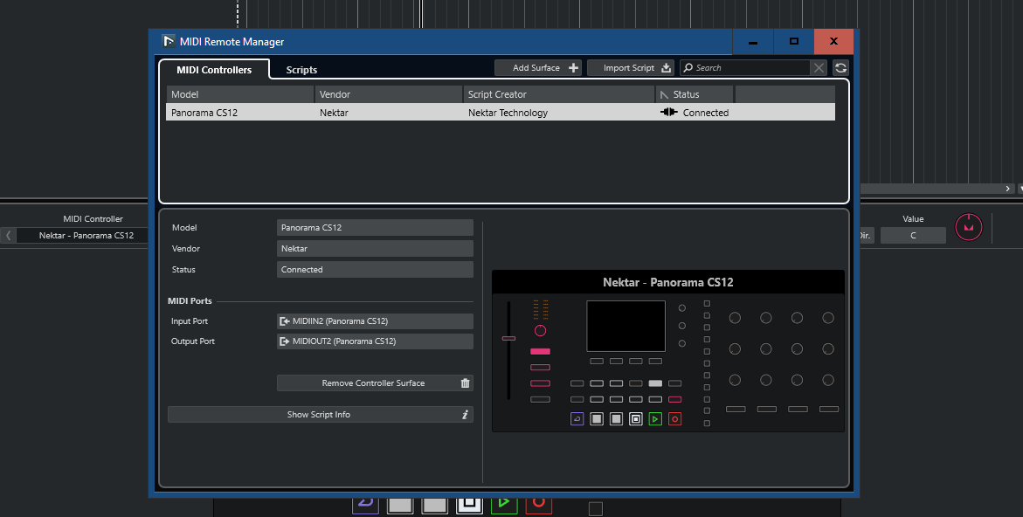This screenshot has height=517, width=1023.
Task: Click the Nektar - Panorama CS12 surface title
Action: pyautogui.click(x=668, y=282)
